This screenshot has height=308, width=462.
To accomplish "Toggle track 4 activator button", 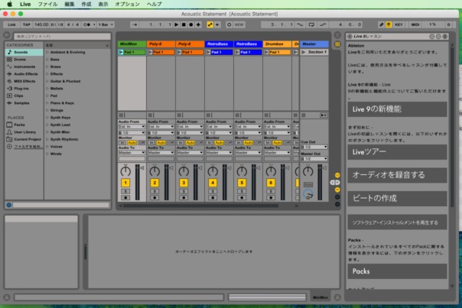I will pyautogui.click(x=213, y=183).
